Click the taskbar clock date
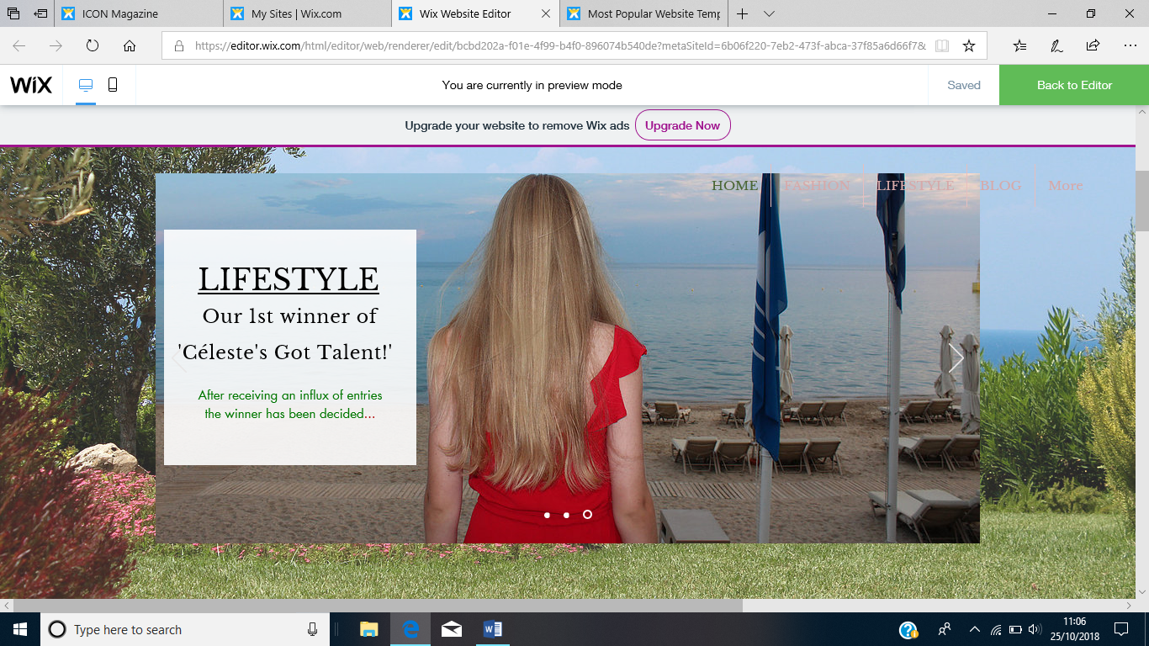Screen dimensions: 1149x646 click(x=1075, y=637)
